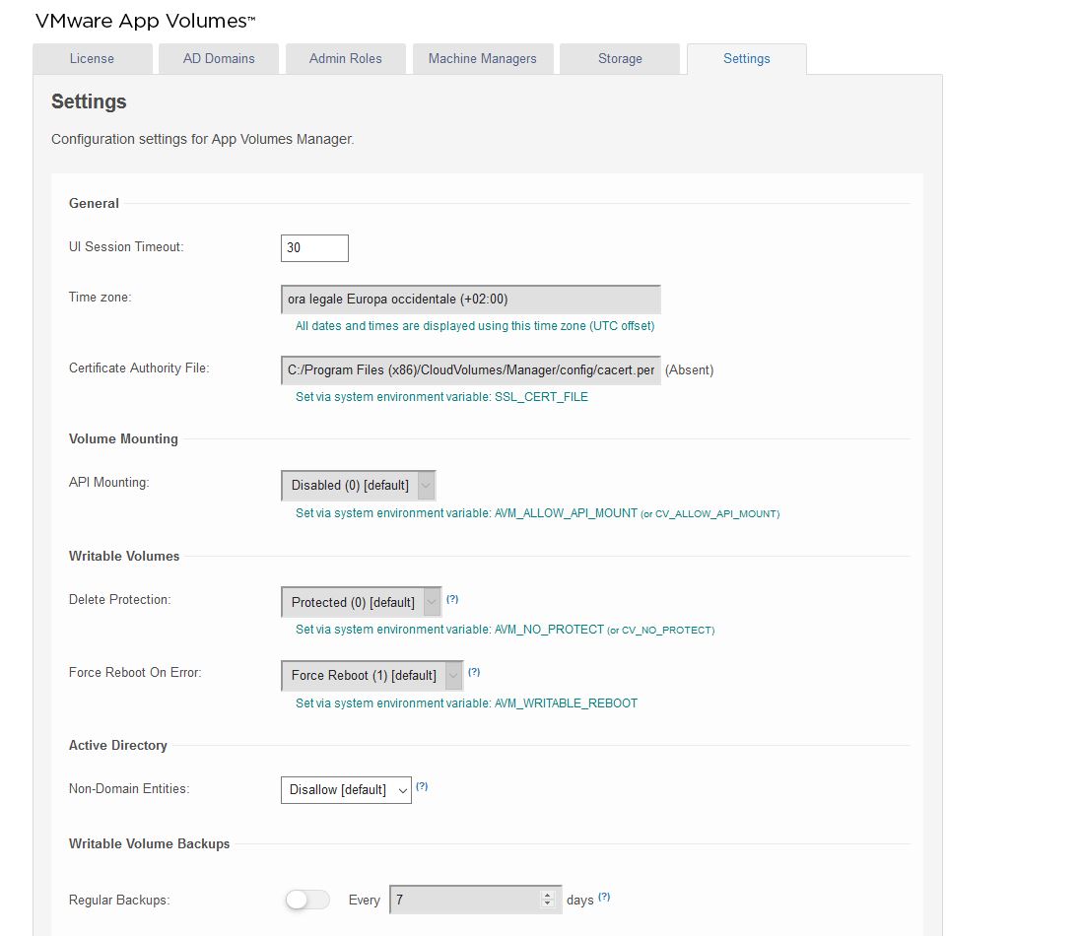The height and width of the screenshot is (936, 1081).
Task: Click the Certificate Authority File label
Action: (x=139, y=368)
